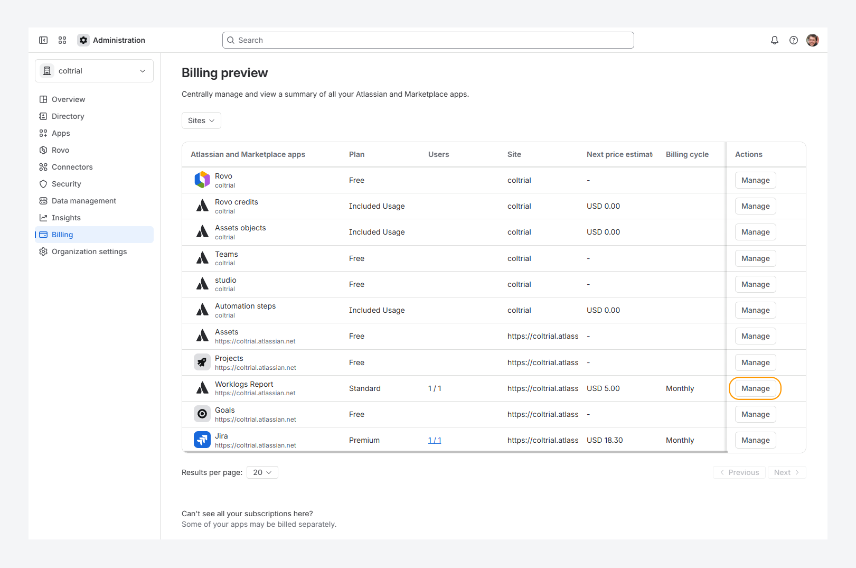Viewport: 856px width, 568px height.
Task: Click the Projects rocket icon
Action: (x=202, y=362)
